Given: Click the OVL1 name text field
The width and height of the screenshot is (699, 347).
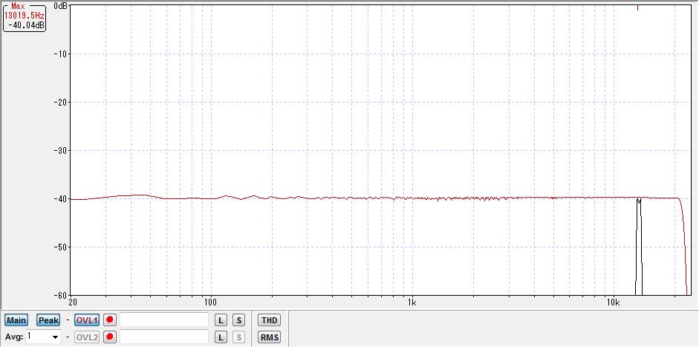Looking at the screenshot, I should click(164, 320).
